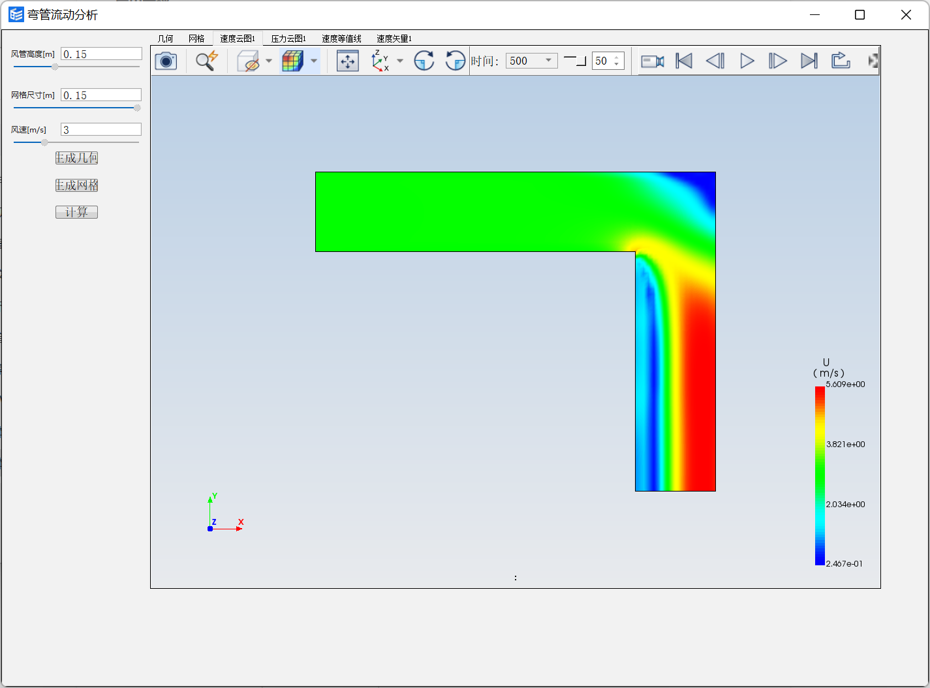The height and width of the screenshot is (688, 930).
Task: Click the 网格尺寸[m] input field
Action: click(x=101, y=95)
